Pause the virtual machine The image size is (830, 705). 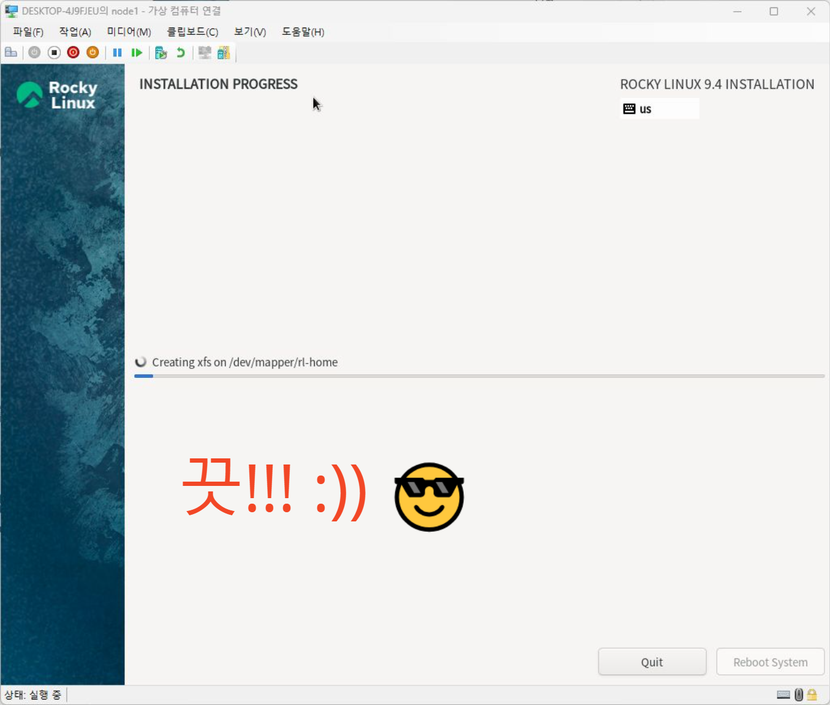click(x=118, y=53)
